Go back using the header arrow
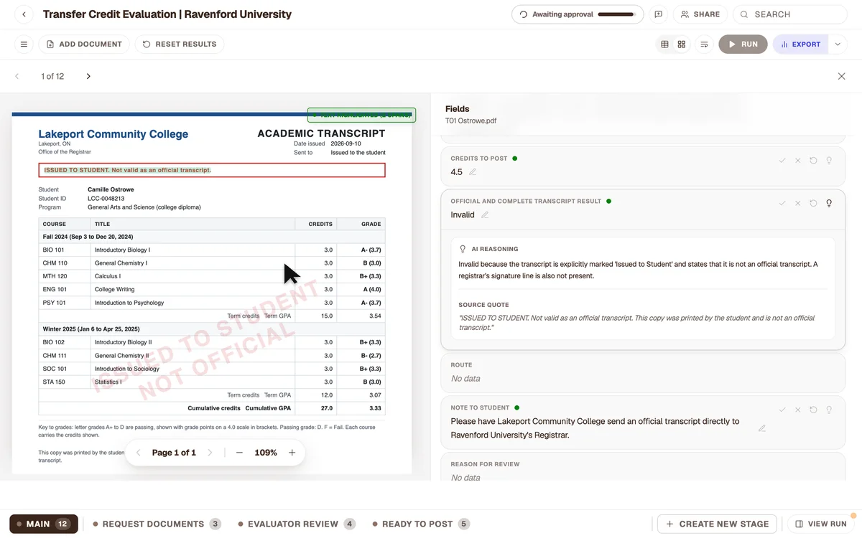This screenshot has height=538, width=862. tap(24, 14)
